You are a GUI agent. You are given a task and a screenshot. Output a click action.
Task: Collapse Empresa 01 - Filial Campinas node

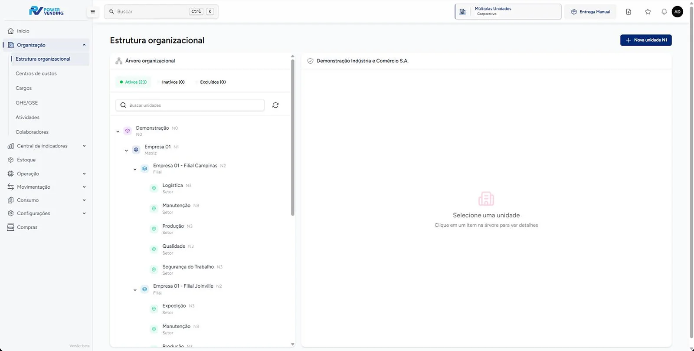[135, 169]
